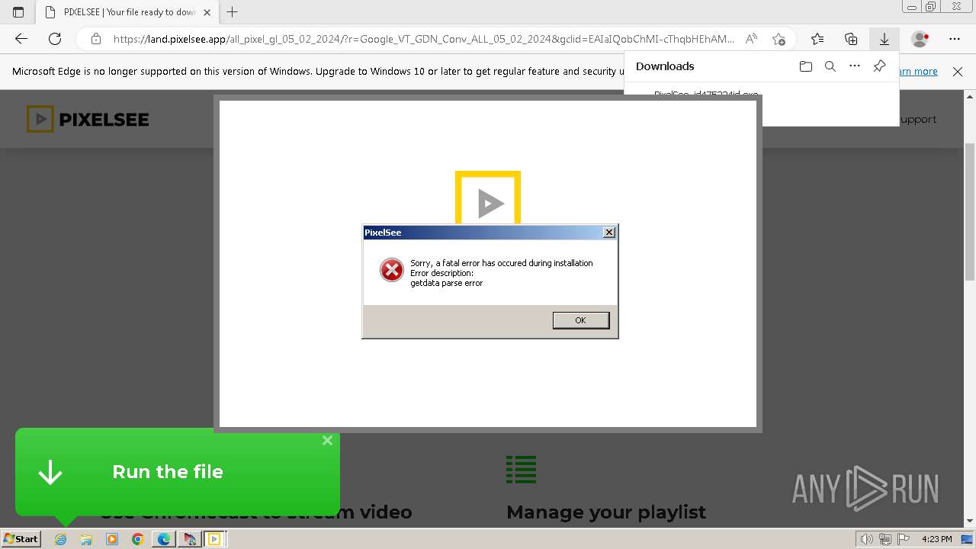Open the Windows Start menu
This screenshot has height=549, width=976.
pyautogui.click(x=21, y=539)
